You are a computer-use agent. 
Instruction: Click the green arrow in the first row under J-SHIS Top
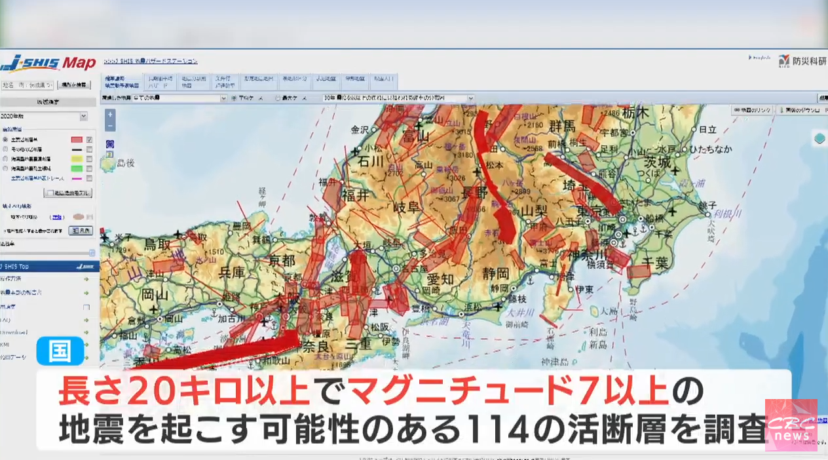(86, 279)
